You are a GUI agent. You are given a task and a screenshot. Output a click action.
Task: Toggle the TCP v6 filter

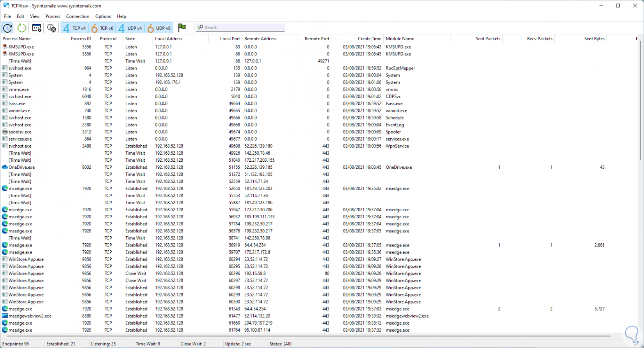(102, 28)
